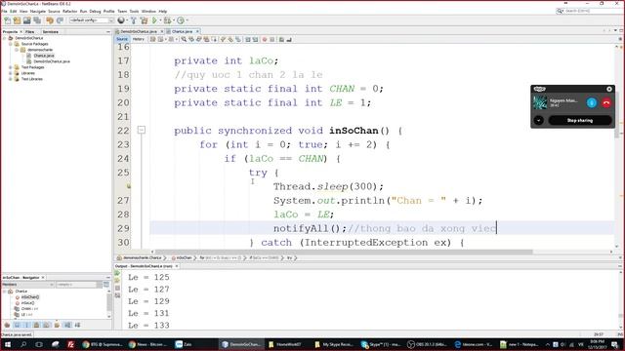Click the Debug Project icon

(167, 20)
